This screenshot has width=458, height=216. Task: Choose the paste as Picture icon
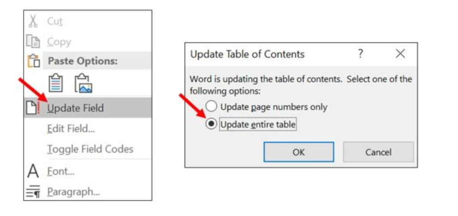point(83,84)
